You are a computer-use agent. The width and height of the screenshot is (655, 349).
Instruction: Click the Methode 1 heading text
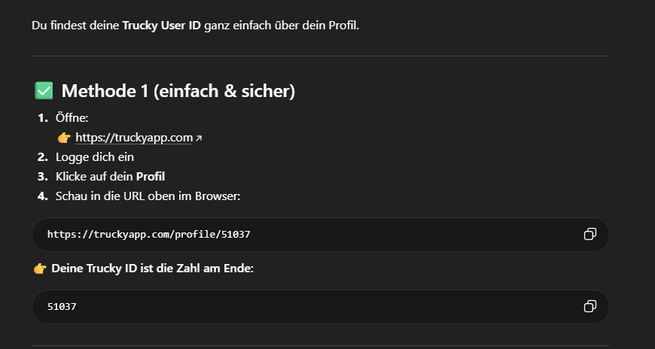click(178, 91)
